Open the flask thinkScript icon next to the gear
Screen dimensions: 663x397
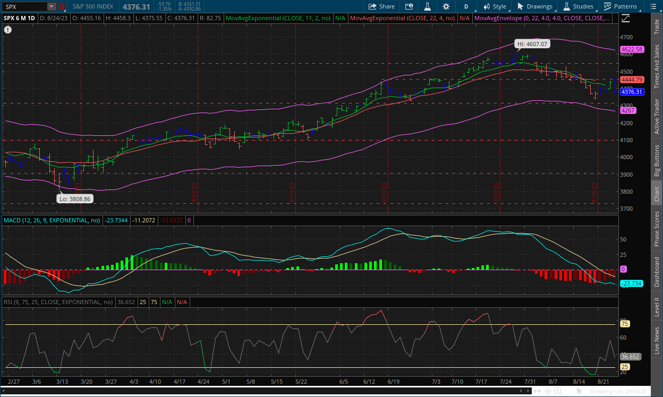[427, 6]
